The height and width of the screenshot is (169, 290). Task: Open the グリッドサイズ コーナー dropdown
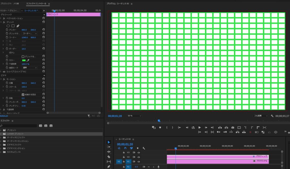pos(29,33)
